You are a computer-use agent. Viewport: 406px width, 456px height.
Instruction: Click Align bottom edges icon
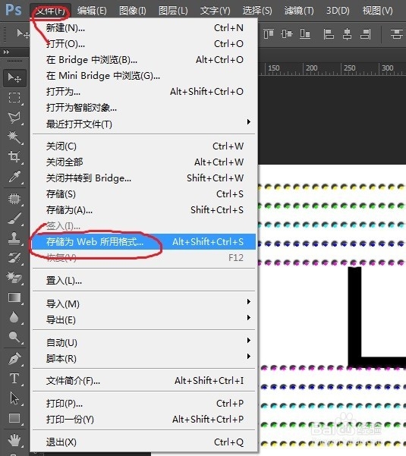click(305, 33)
